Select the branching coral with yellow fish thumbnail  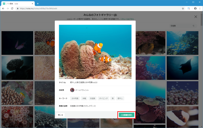click(x=17, y=93)
